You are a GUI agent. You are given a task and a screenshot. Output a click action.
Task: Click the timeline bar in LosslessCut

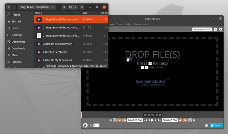click(152, 115)
